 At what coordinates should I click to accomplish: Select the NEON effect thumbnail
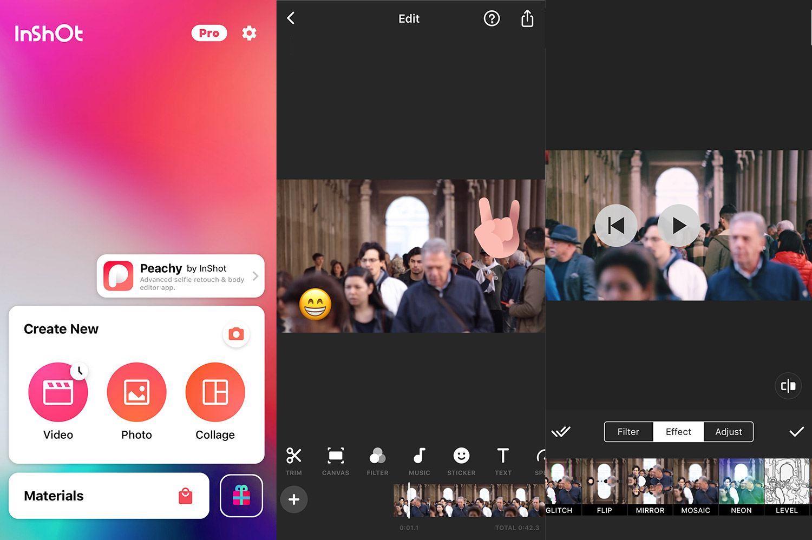741,487
